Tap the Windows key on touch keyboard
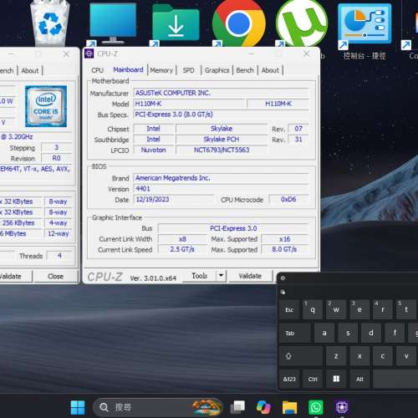 (x=336, y=379)
